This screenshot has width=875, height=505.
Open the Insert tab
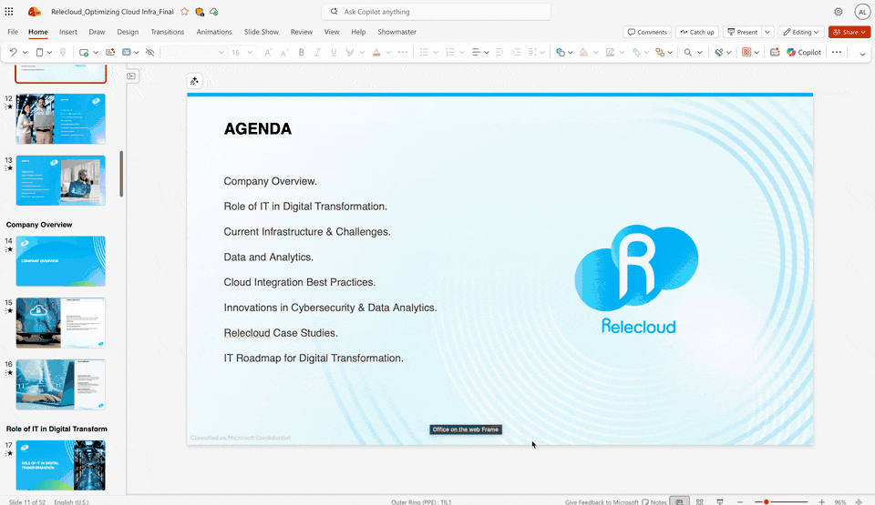(x=68, y=32)
